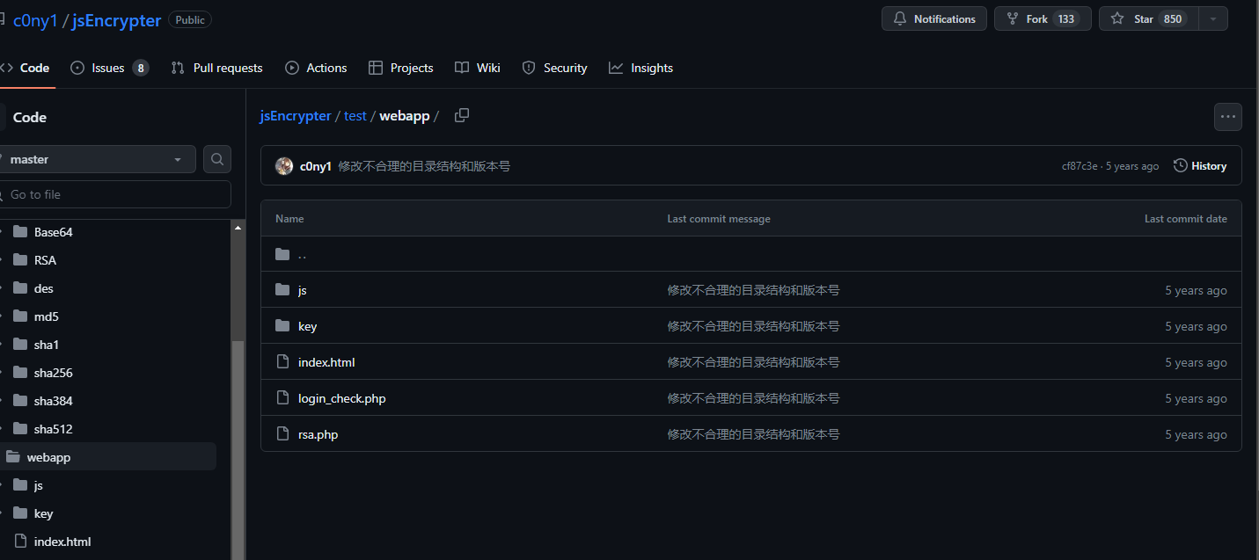Open the Pull requests tab
The width and height of the screenshot is (1259, 560).
pos(217,68)
